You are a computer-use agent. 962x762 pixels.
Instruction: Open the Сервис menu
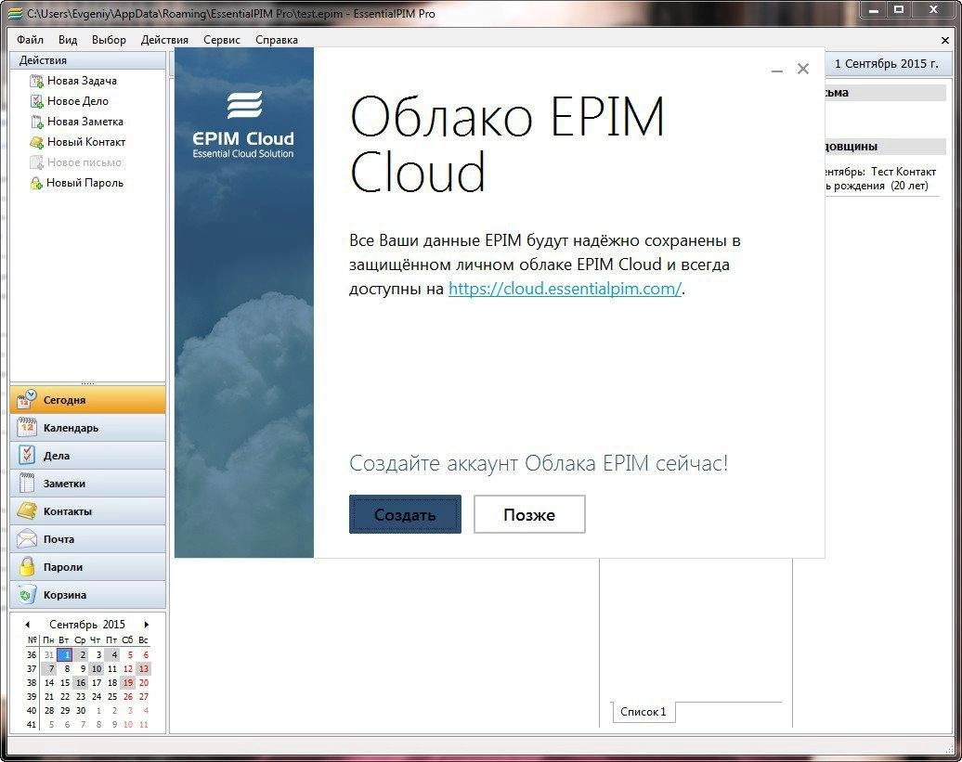click(x=222, y=40)
